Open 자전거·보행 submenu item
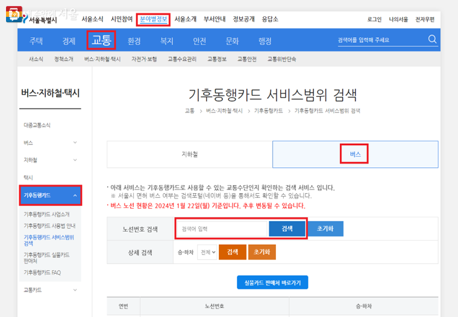Viewport: 458px width, 317px height. [x=144, y=59]
